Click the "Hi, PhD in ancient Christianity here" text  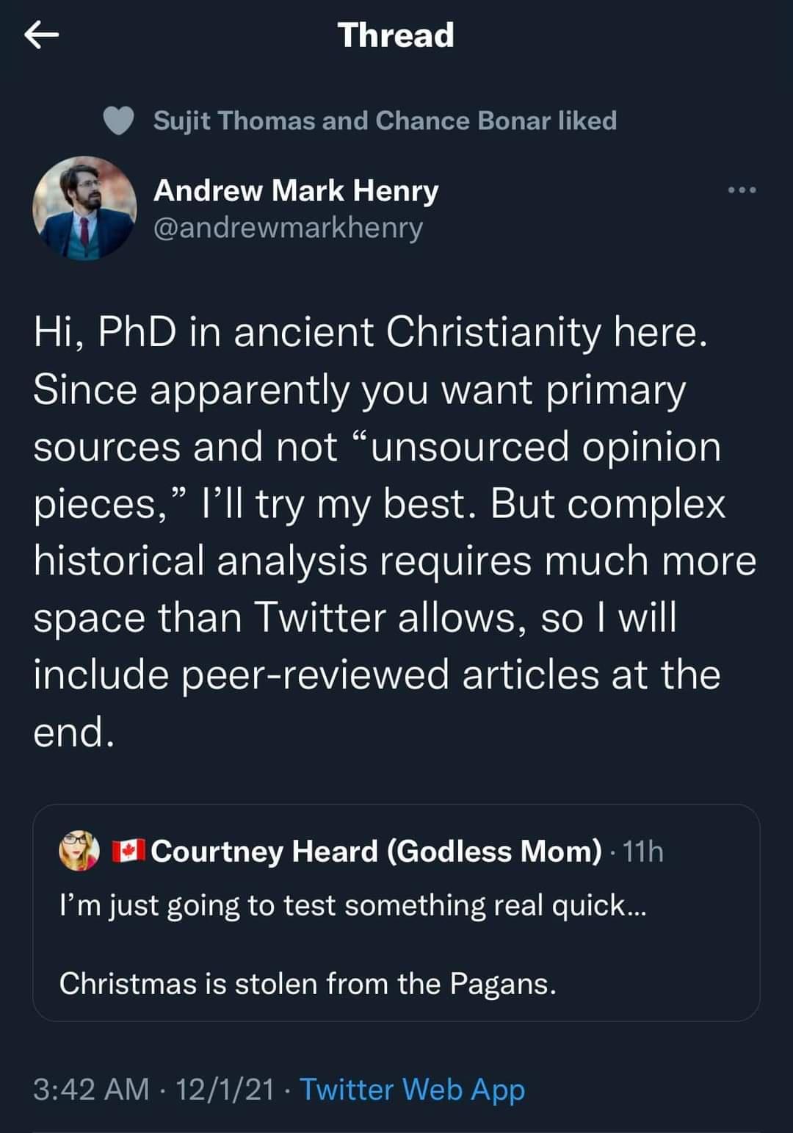click(x=370, y=332)
